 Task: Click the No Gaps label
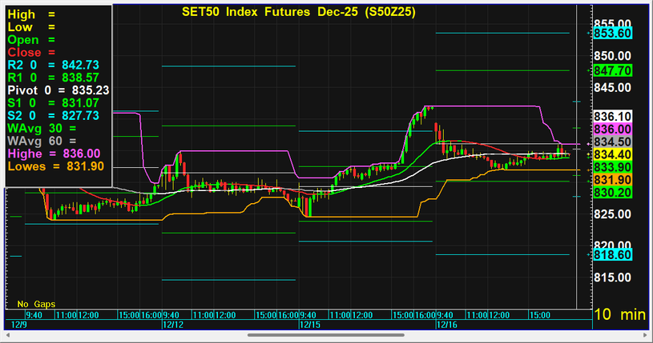coord(34,304)
